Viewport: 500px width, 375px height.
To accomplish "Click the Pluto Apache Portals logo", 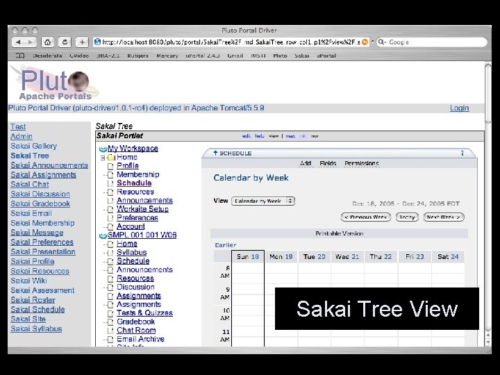I will 54,83.
